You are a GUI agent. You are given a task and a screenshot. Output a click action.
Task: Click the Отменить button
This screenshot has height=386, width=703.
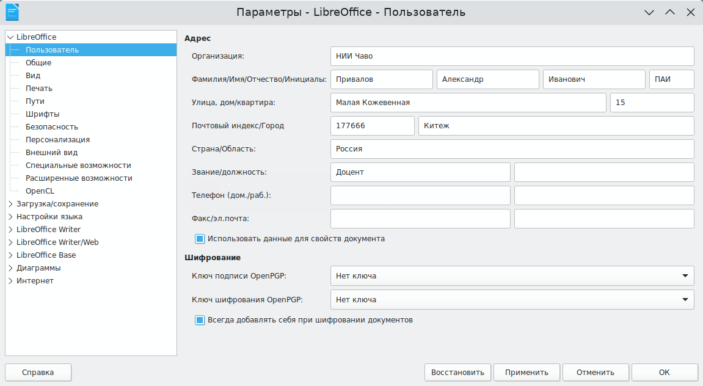(596, 373)
